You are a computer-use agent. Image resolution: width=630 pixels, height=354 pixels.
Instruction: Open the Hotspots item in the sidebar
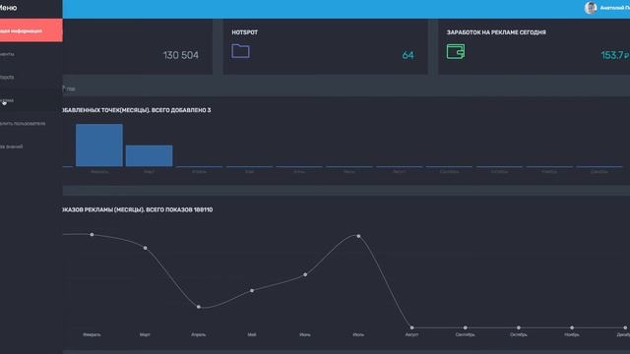(x=7, y=77)
